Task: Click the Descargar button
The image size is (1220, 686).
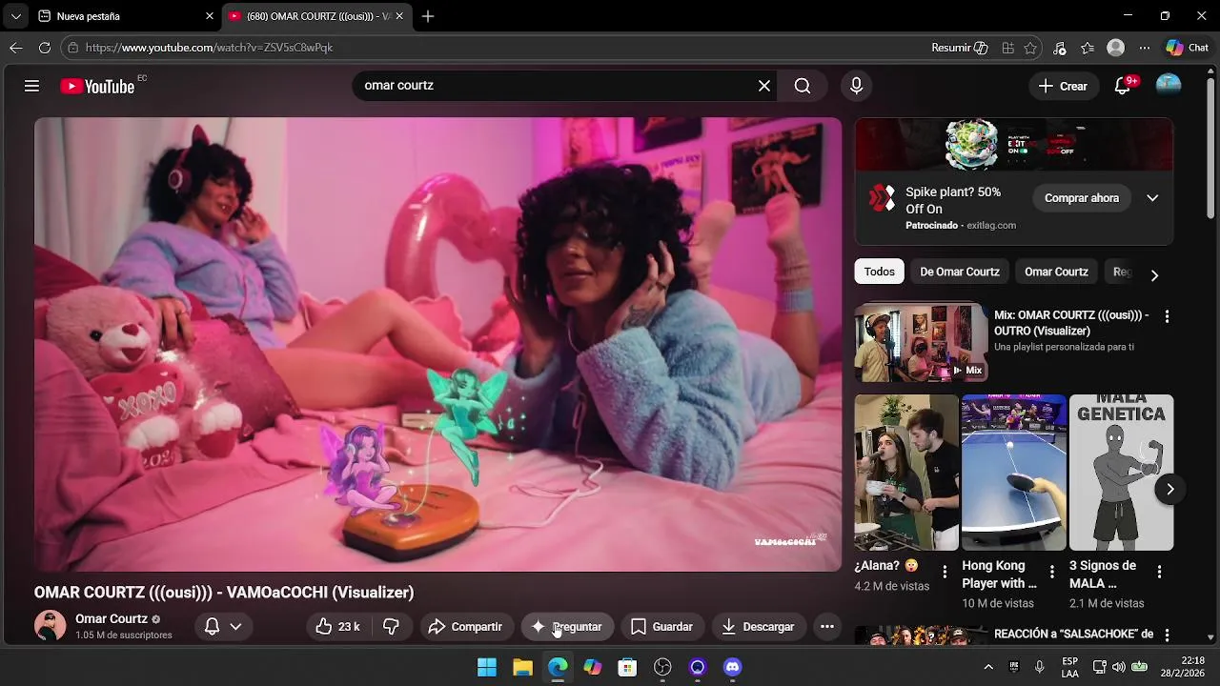Action: click(x=758, y=627)
